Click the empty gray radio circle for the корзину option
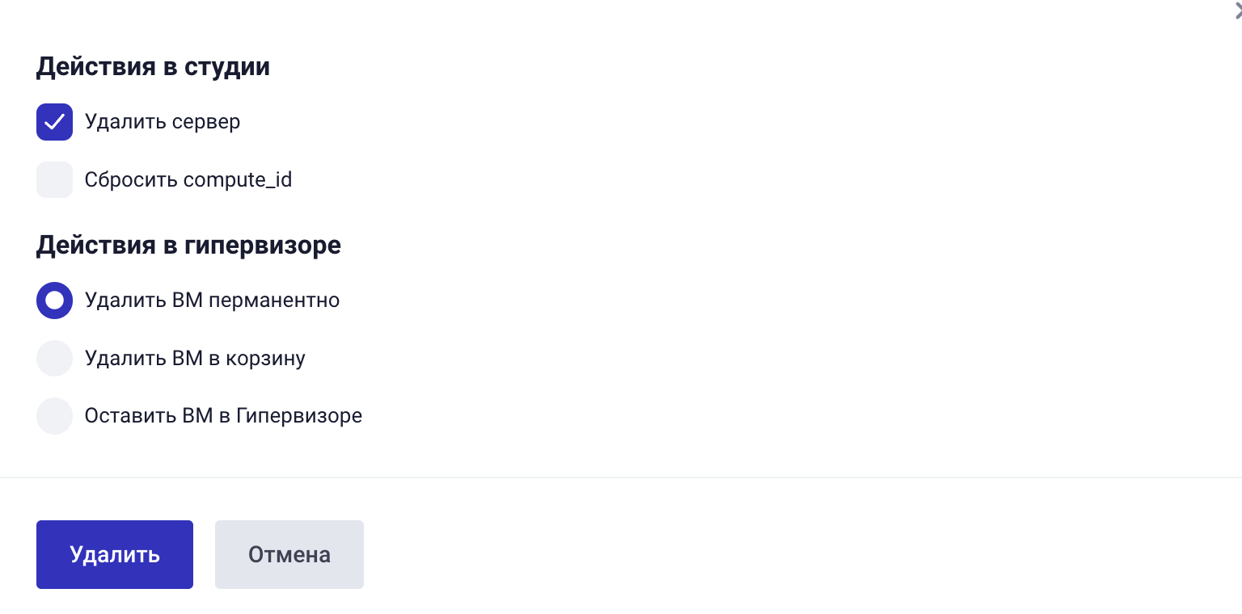This screenshot has width=1242, height=614. 54,358
